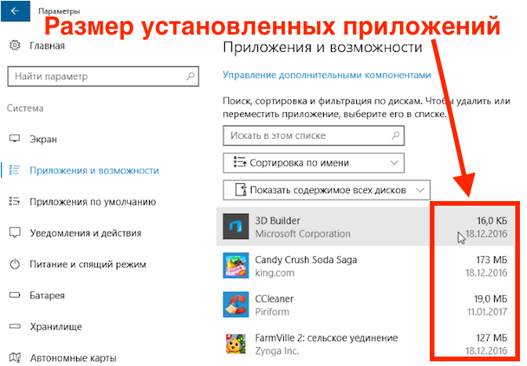The width and height of the screenshot is (527, 366).
Task: Click the Хранилище drive icon
Action: (15, 326)
